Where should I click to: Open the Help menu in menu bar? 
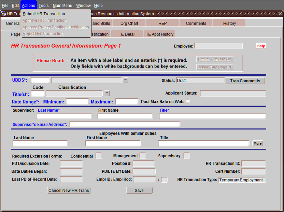pos(98,5)
